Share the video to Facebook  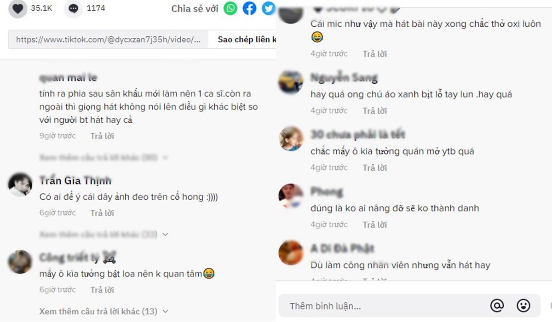[x=249, y=8]
